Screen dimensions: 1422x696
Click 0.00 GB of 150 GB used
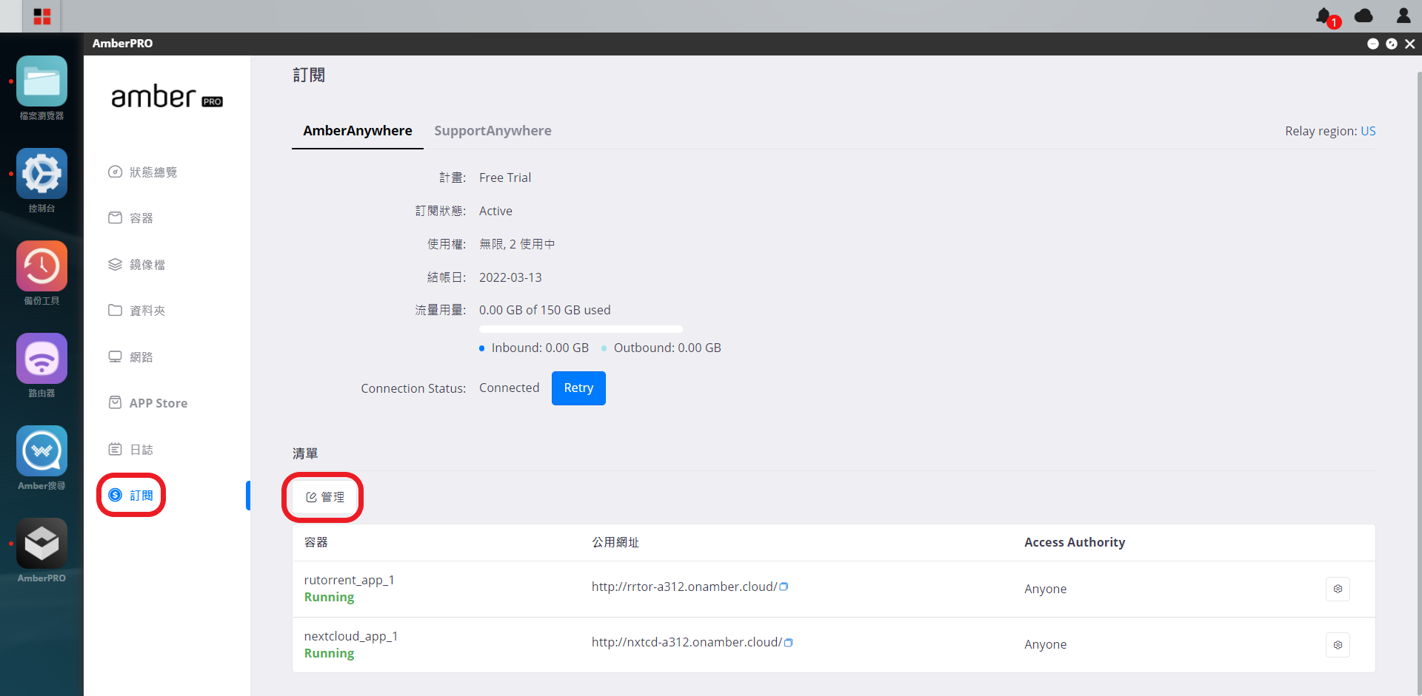[545, 310]
